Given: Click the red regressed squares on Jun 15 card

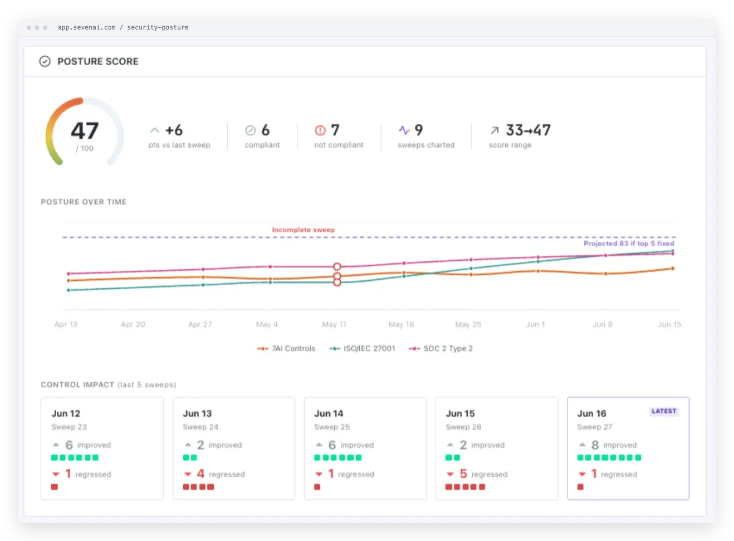Looking at the screenshot, I should coord(465,487).
